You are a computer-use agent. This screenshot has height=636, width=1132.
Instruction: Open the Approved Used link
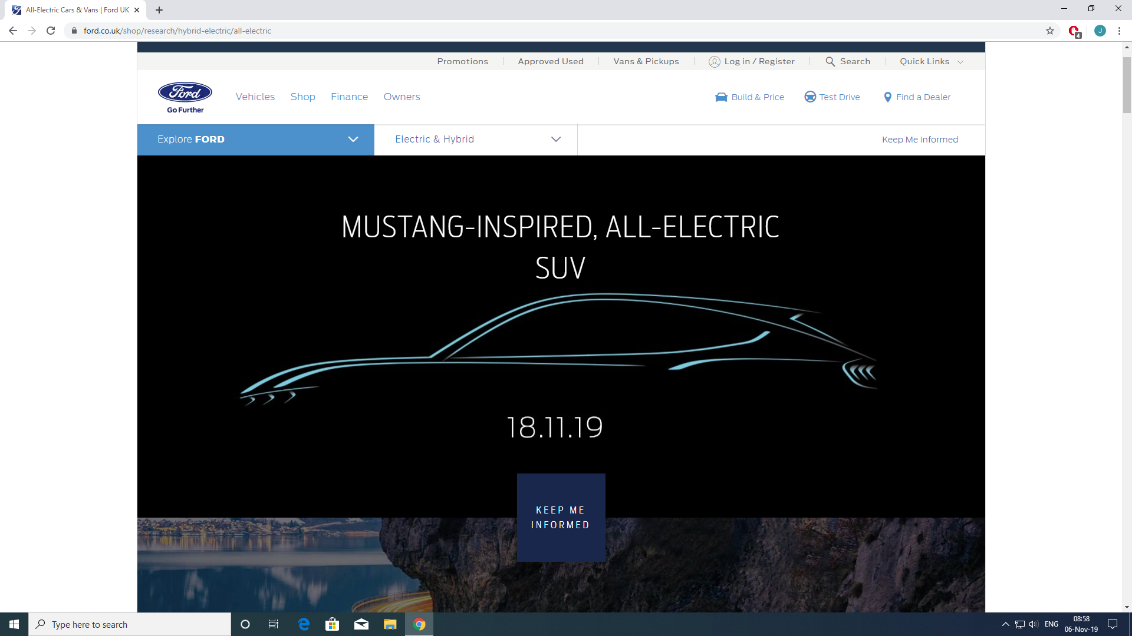(551, 61)
